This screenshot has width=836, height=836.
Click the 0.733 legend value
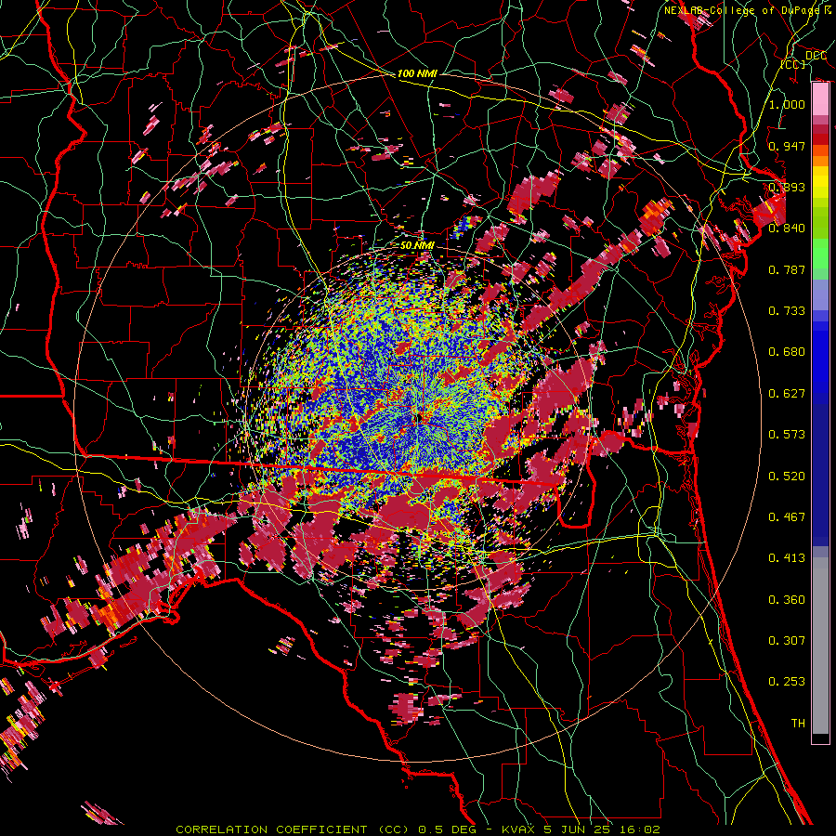pyautogui.click(x=787, y=311)
